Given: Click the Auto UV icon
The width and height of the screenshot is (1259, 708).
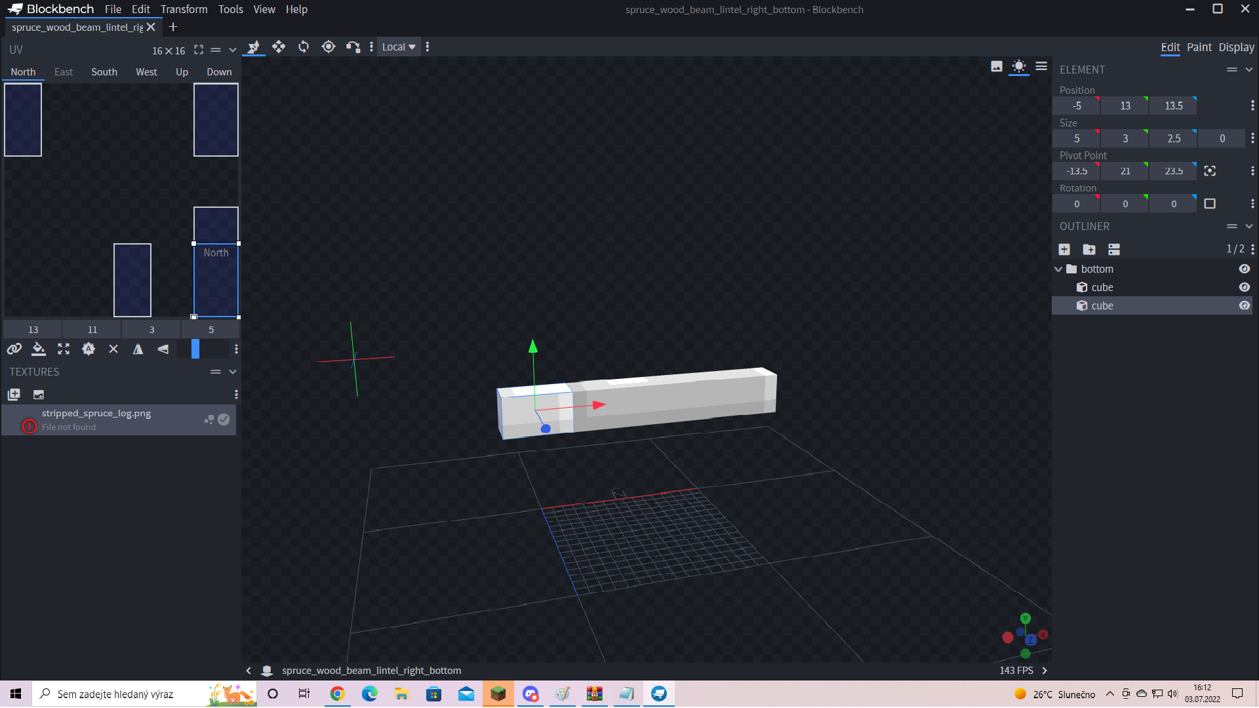Looking at the screenshot, I should click(x=89, y=349).
